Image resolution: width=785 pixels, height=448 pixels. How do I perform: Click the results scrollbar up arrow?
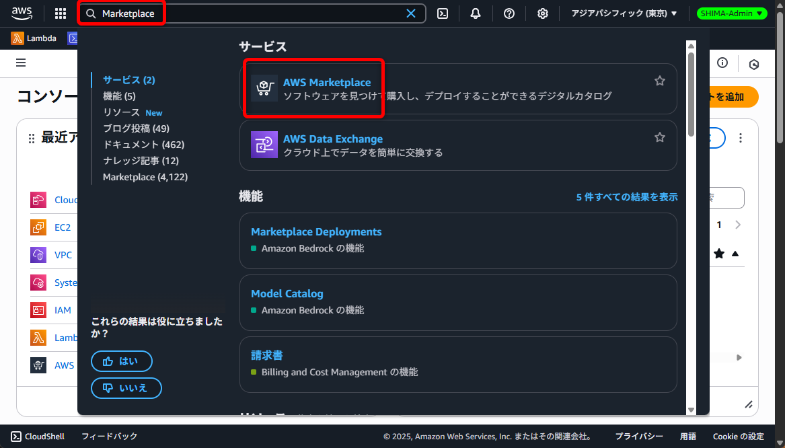[691, 46]
